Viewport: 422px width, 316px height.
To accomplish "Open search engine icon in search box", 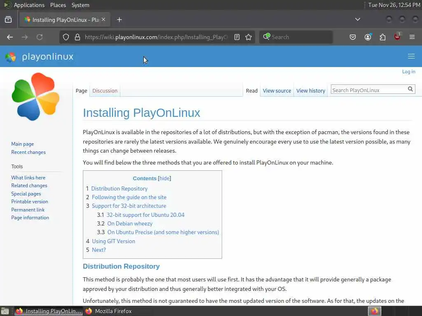I will (x=267, y=37).
